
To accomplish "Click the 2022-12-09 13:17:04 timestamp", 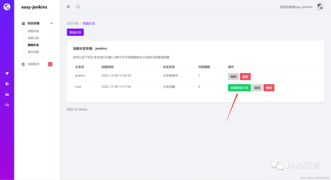I will [116, 87].
